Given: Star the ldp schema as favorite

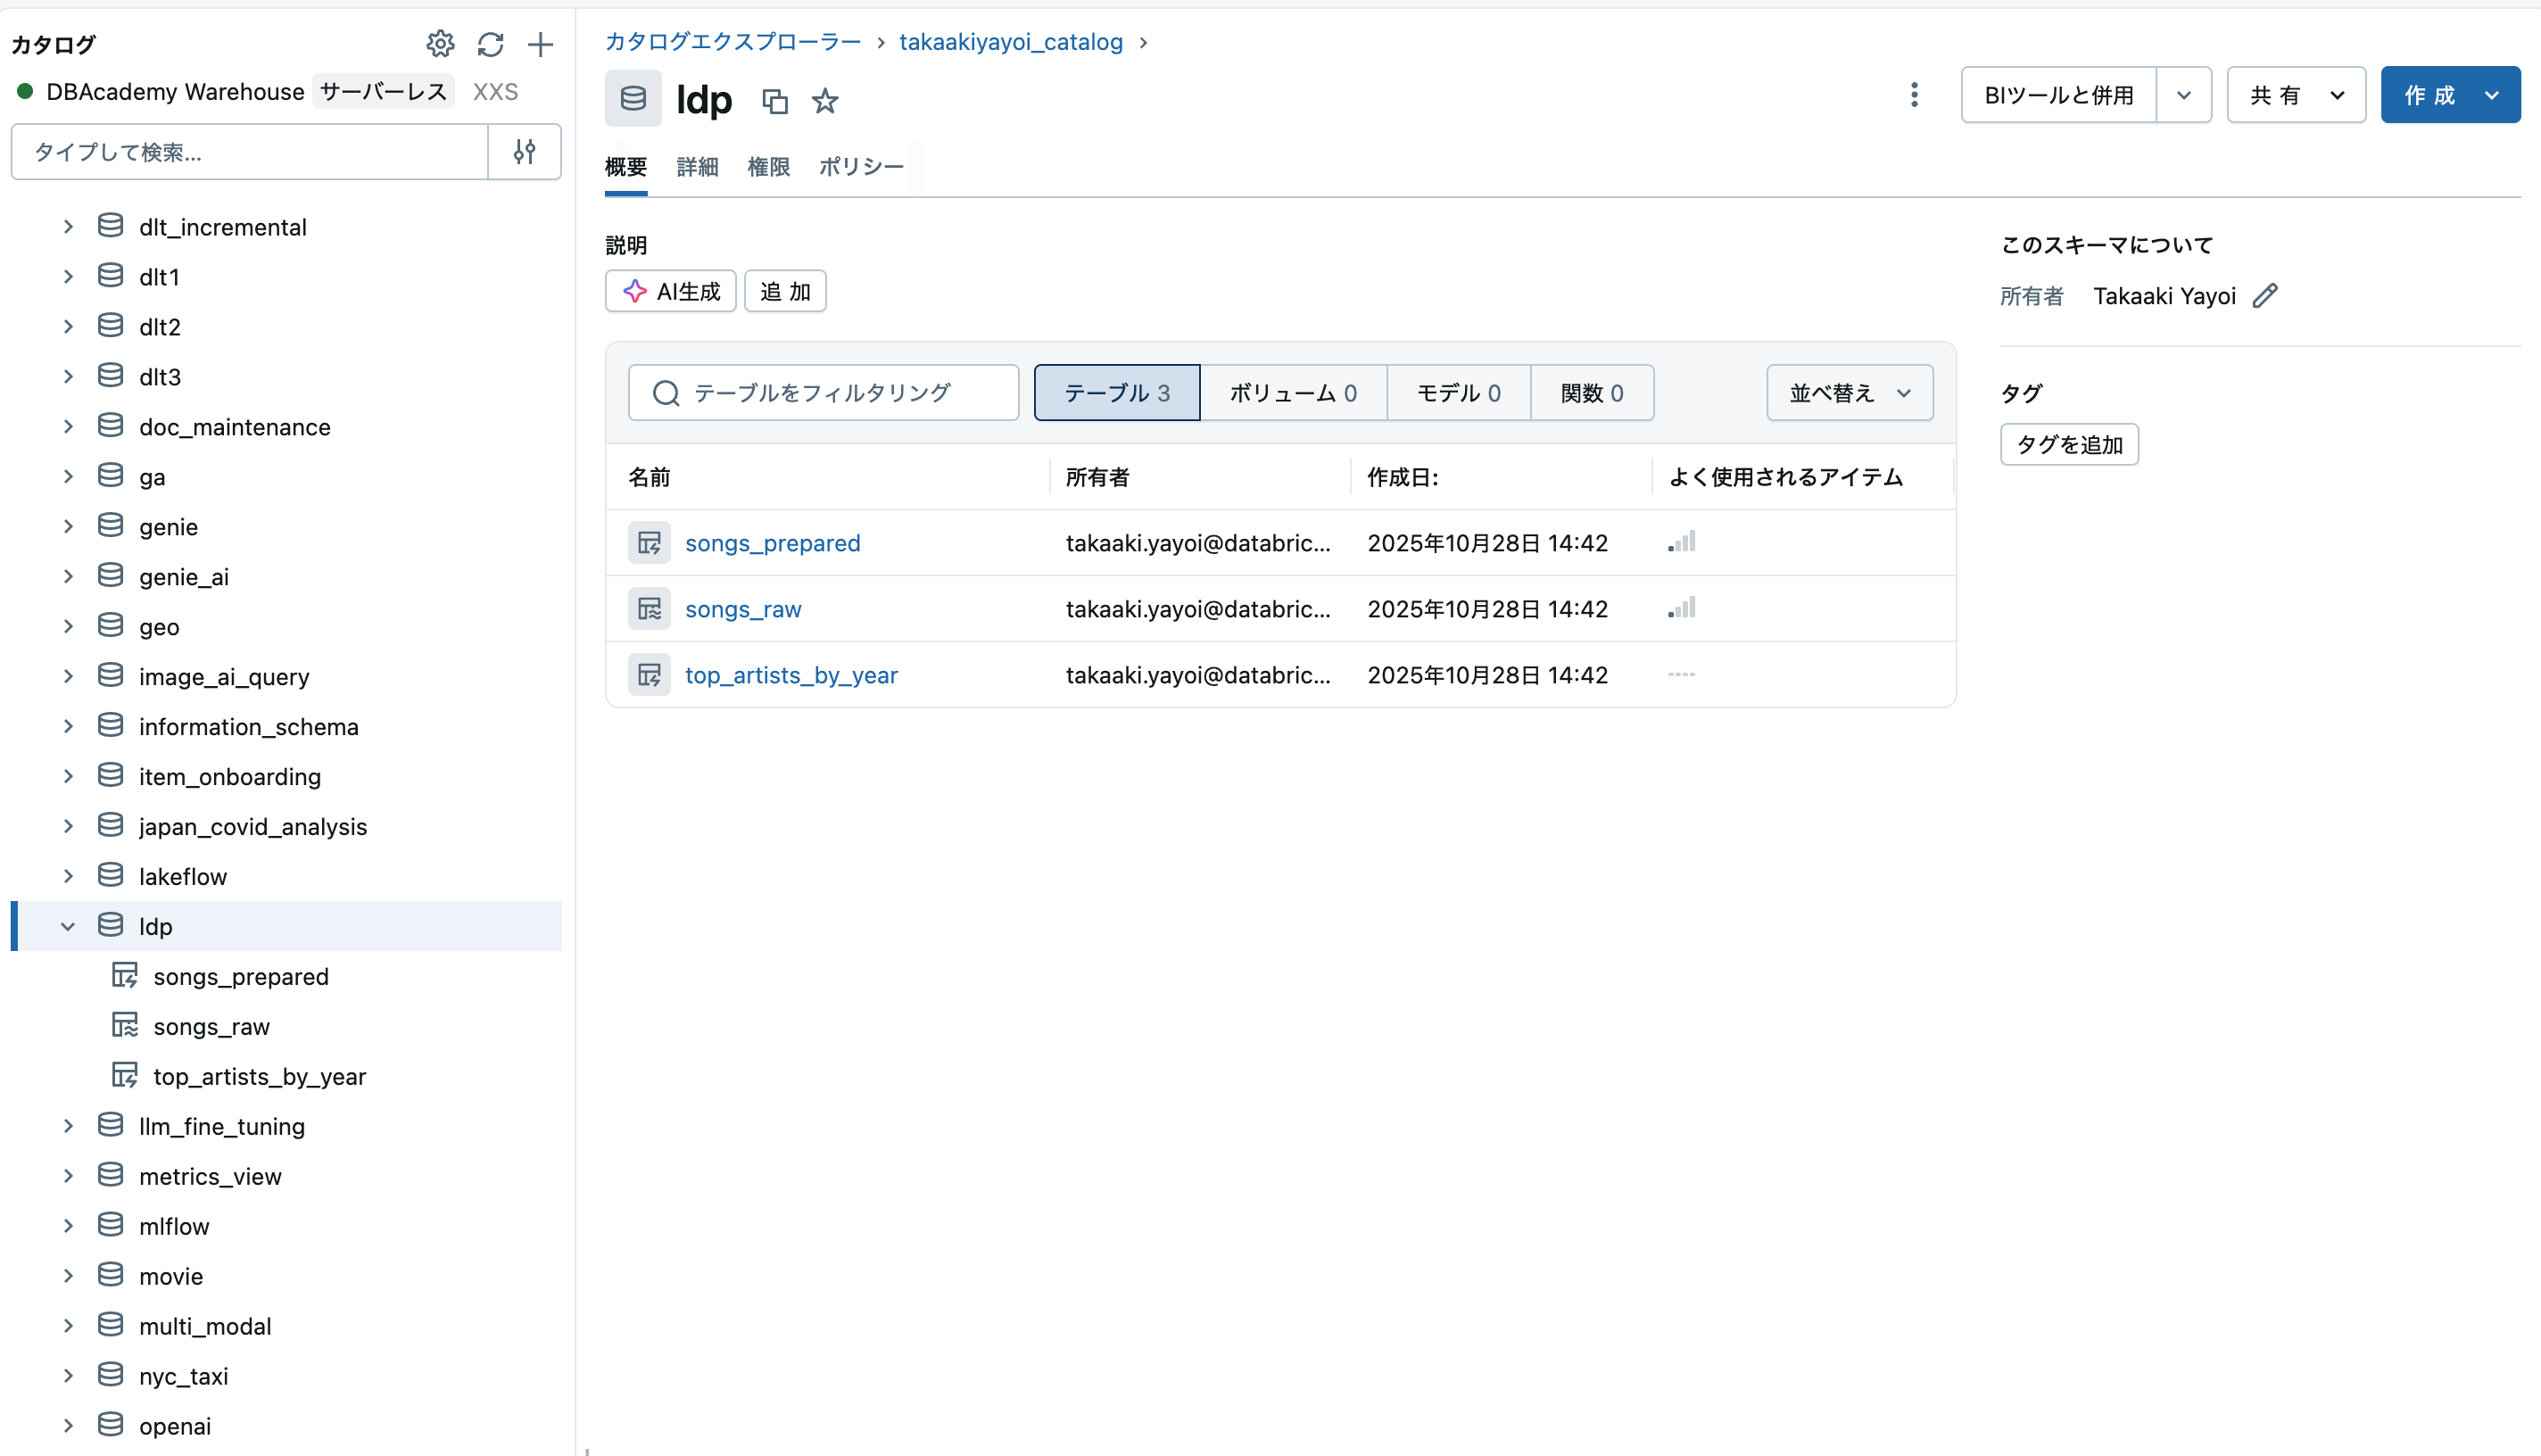Looking at the screenshot, I should 824,100.
